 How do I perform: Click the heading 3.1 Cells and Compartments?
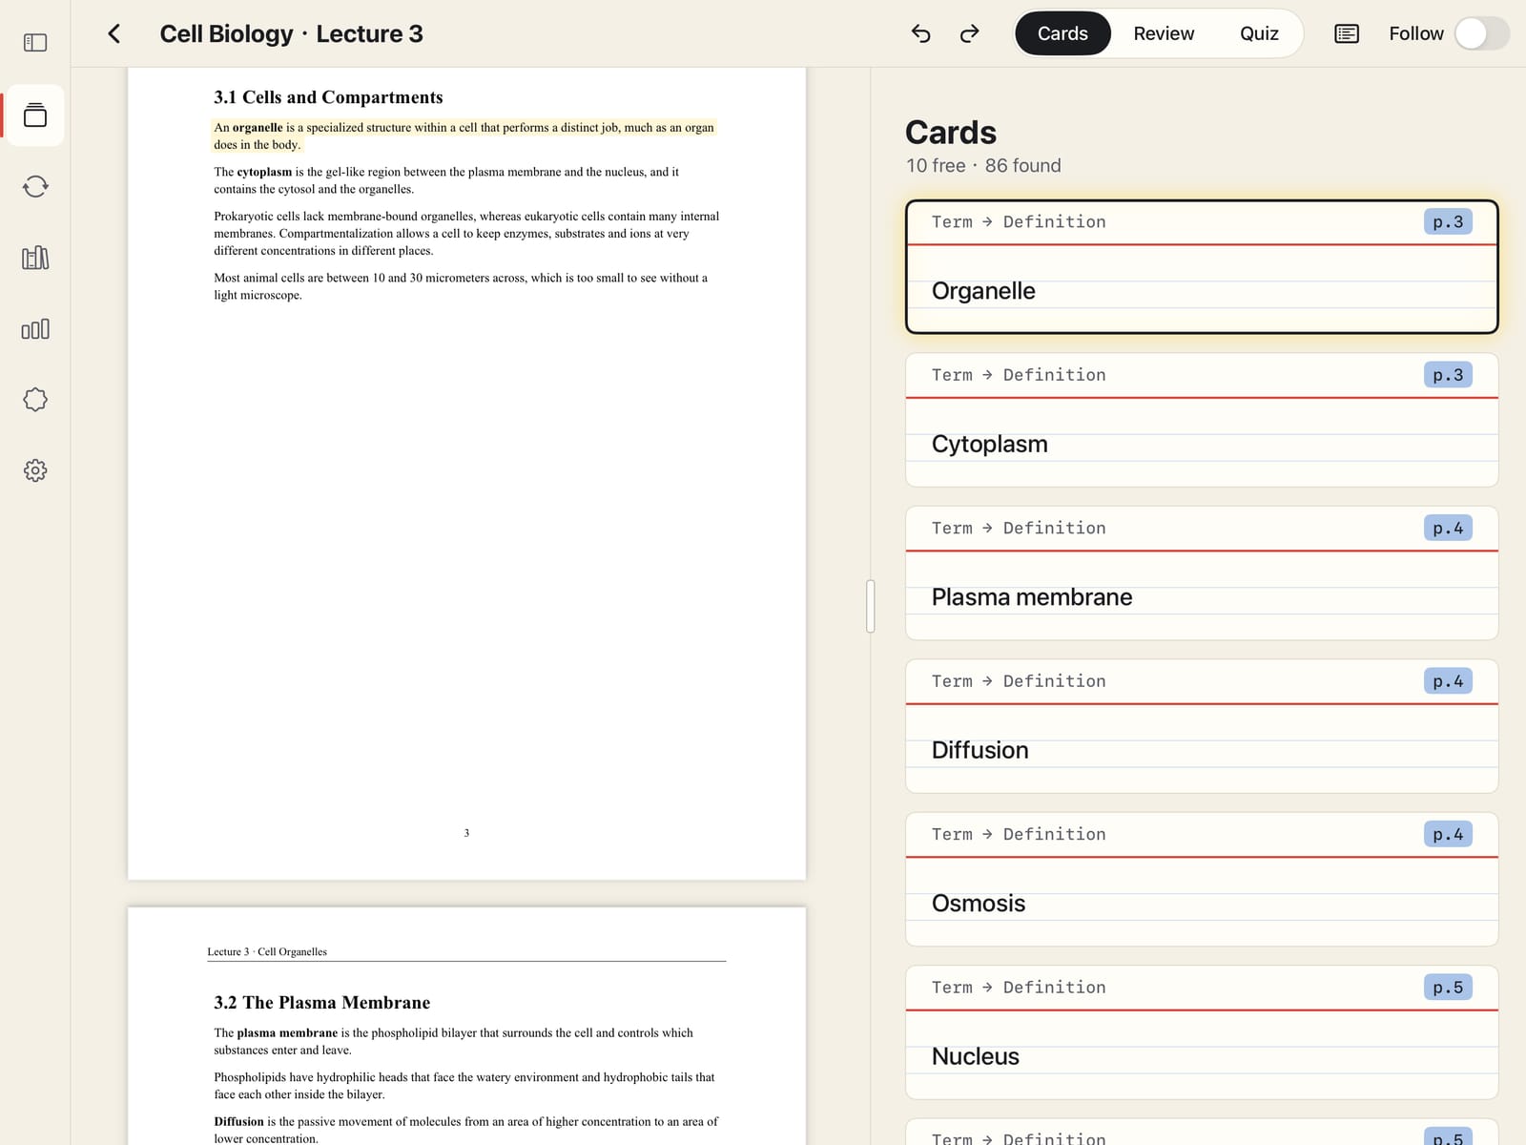328,97
